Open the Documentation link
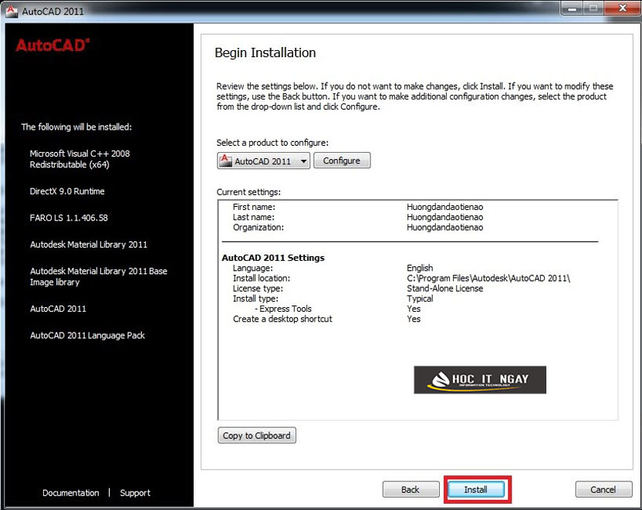The height and width of the screenshot is (510, 642). [71, 493]
